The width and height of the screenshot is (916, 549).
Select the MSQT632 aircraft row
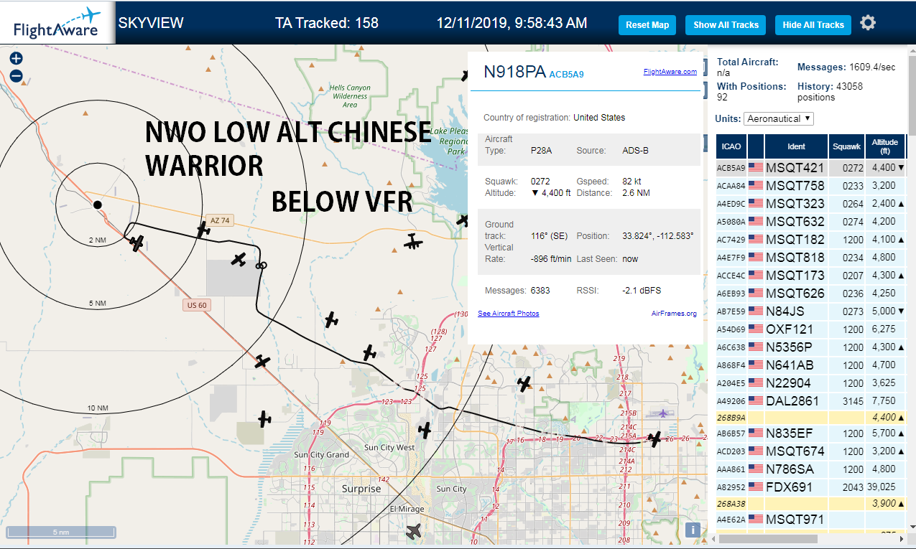point(811,222)
